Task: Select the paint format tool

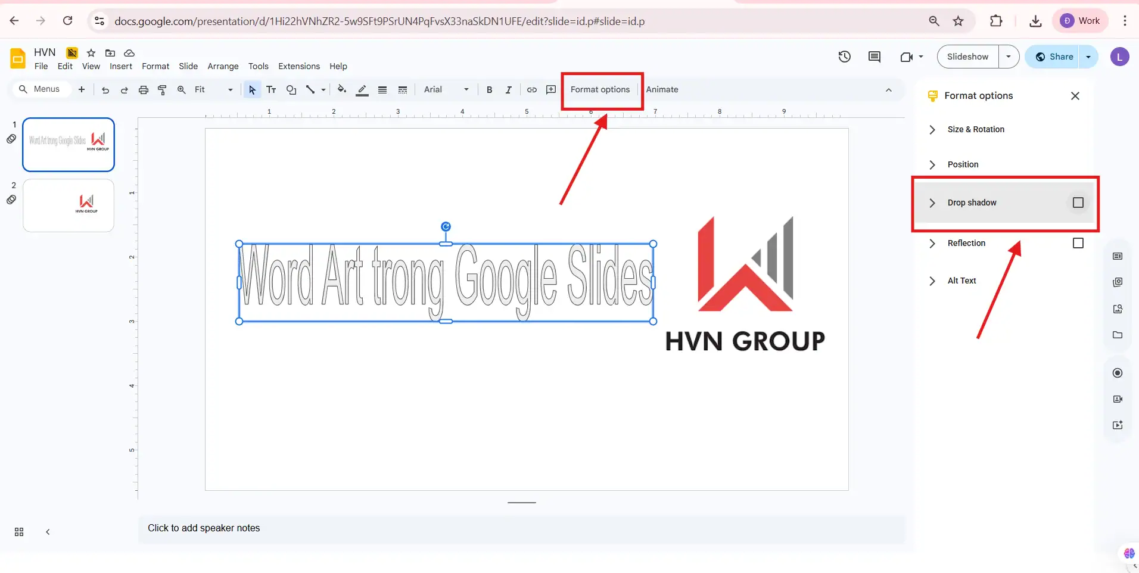Action: click(x=162, y=90)
